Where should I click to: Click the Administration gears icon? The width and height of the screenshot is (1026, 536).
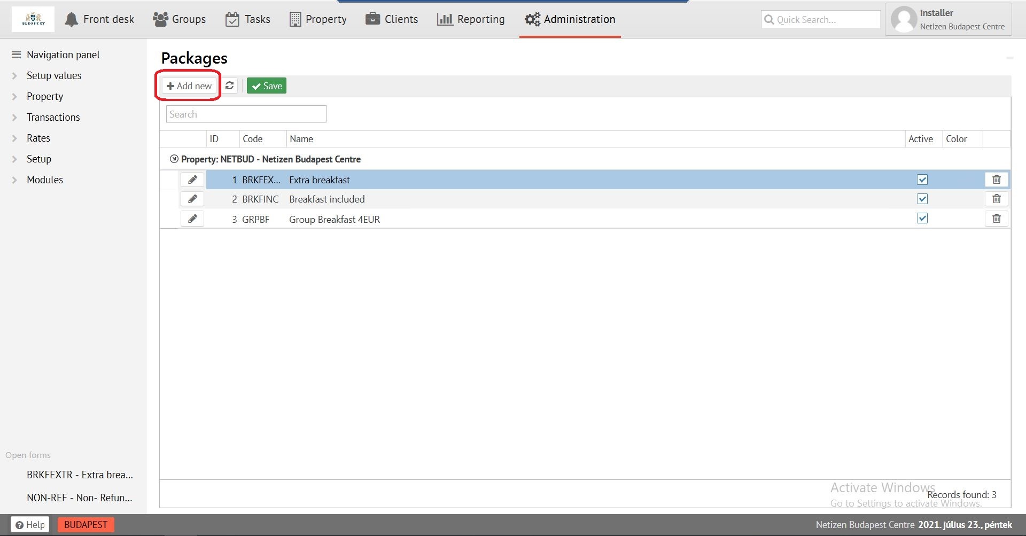coord(532,19)
